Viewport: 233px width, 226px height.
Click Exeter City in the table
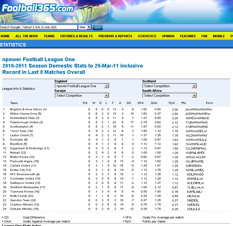point(17,170)
